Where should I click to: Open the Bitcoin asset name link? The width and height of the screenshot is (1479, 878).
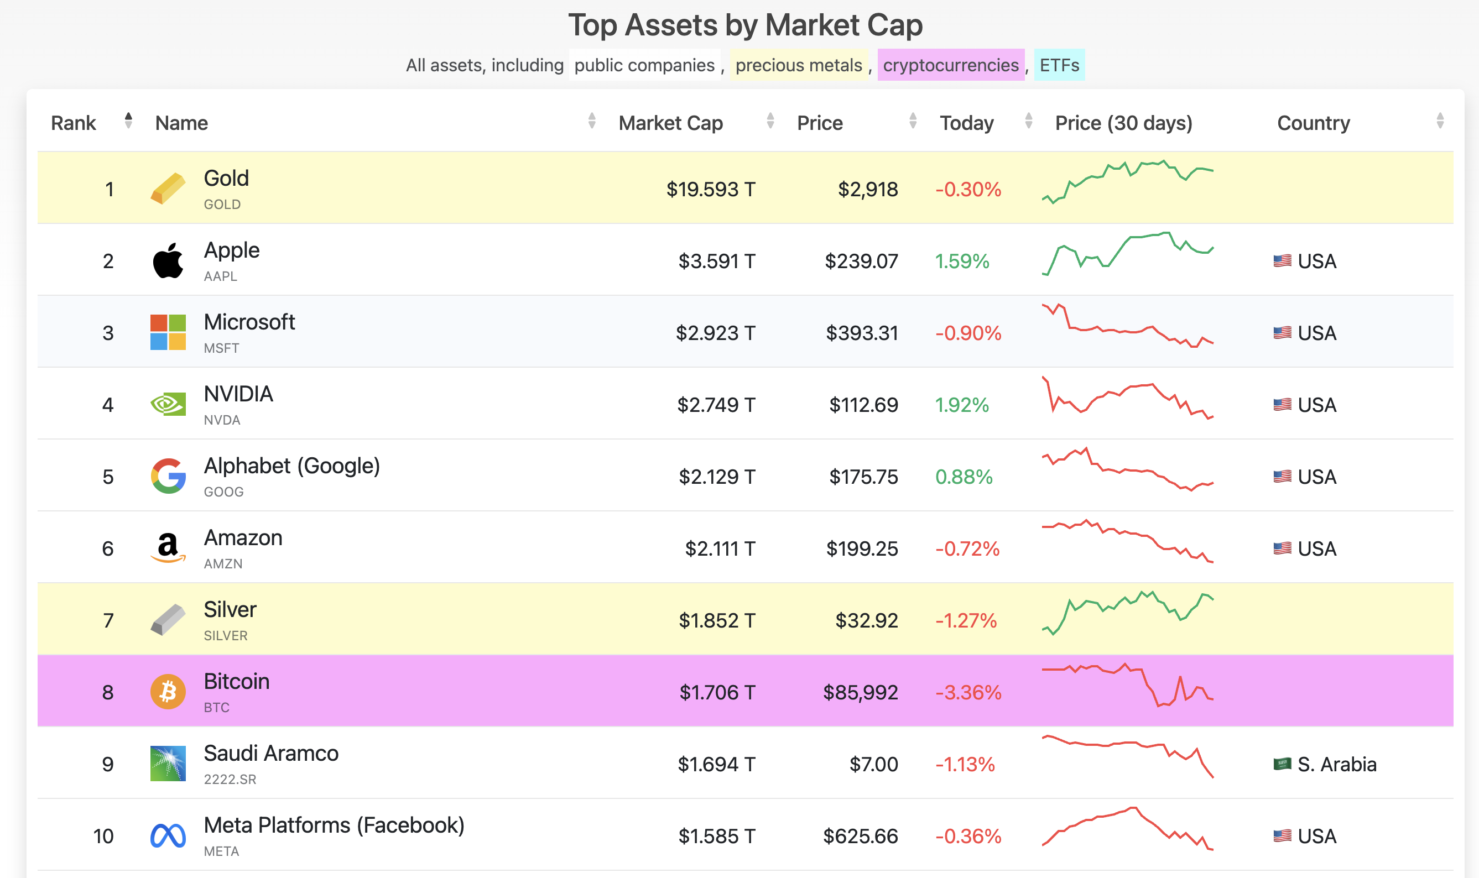click(x=237, y=682)
